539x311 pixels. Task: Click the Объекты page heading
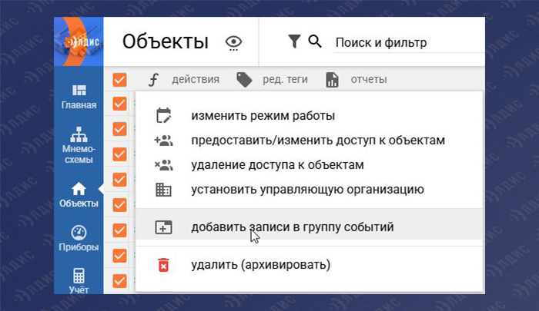tap(166, 41)
